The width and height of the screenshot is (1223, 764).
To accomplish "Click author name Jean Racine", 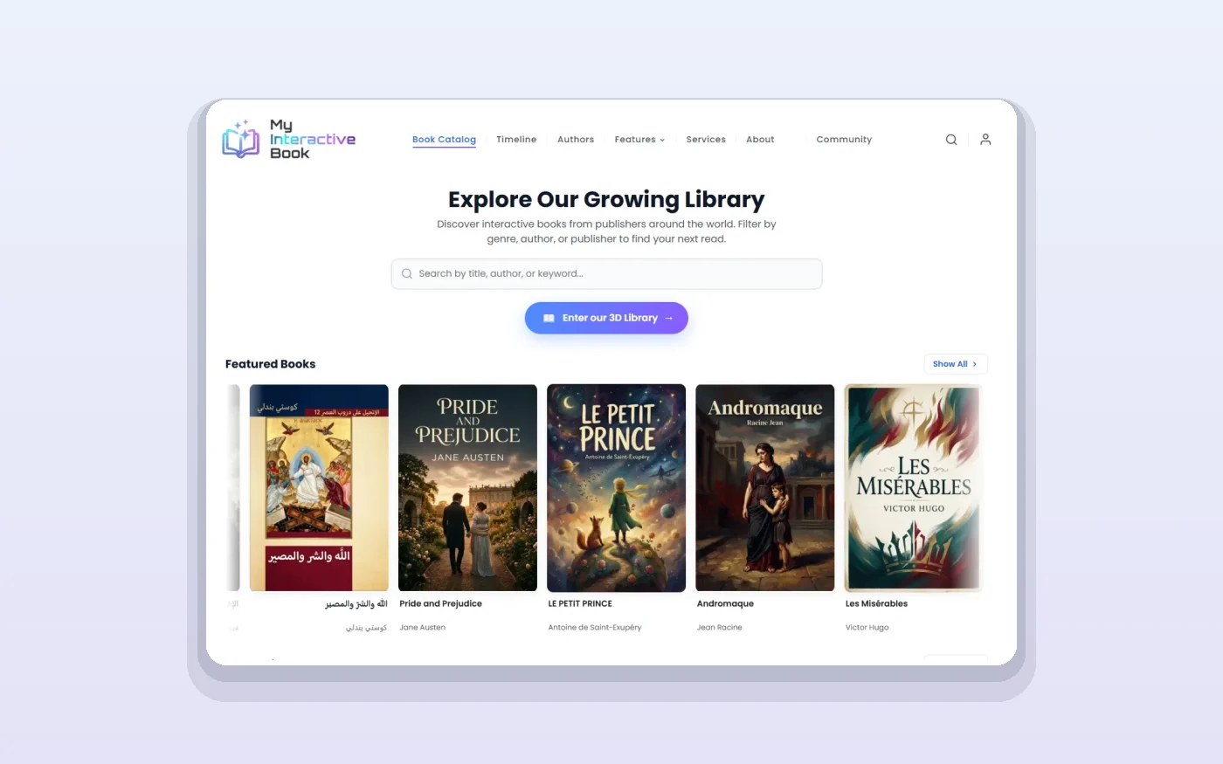I will point(719,627).
